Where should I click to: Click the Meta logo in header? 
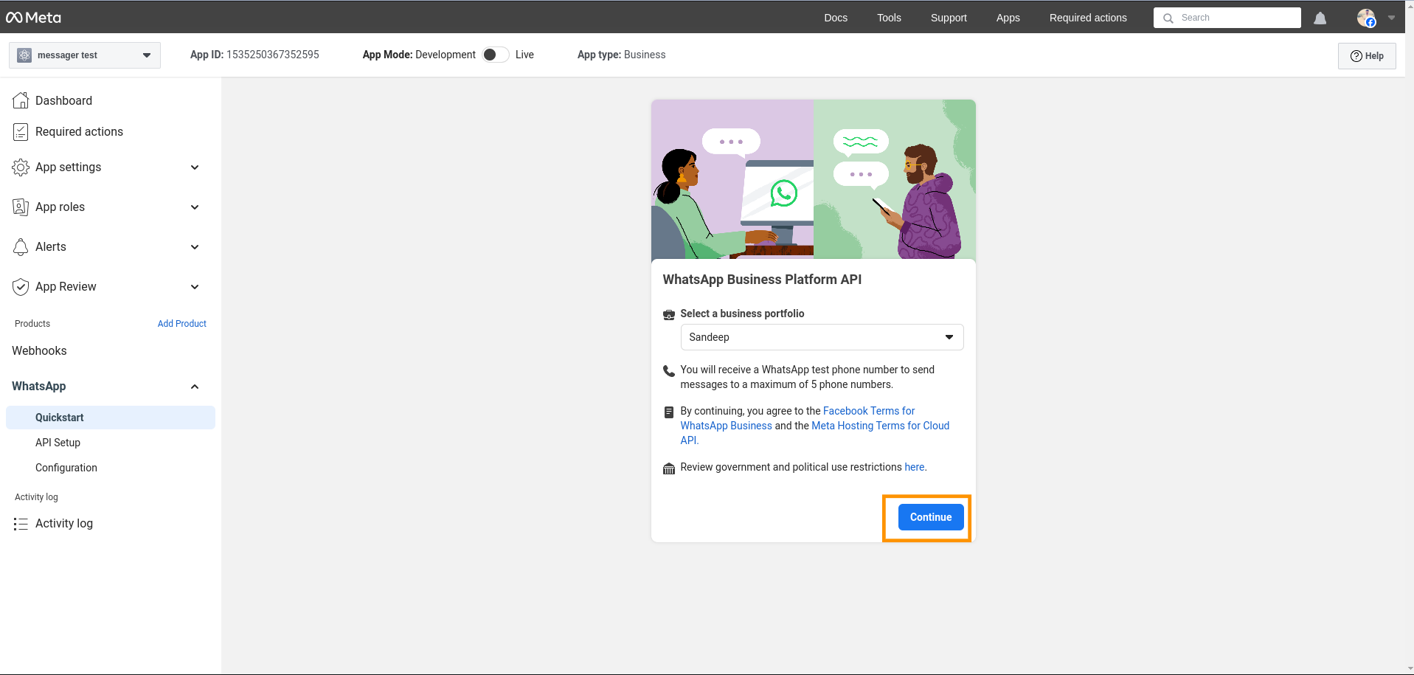tap(34, 18)
